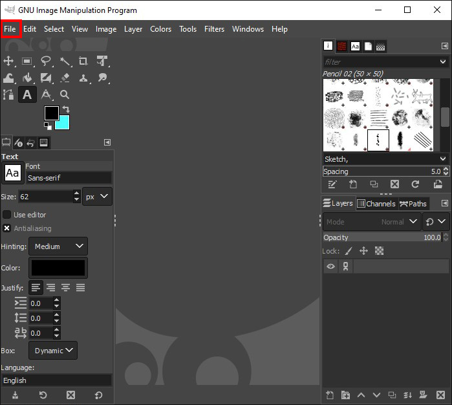
Task: Select the Eraser tool
Action: 65,78
